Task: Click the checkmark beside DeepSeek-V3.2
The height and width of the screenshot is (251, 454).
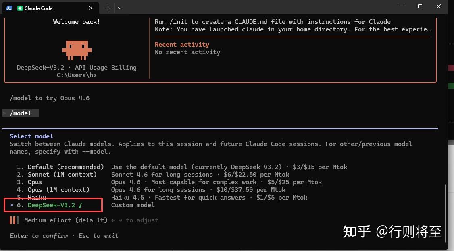Action: pyautogui.click(x=81, y=205)
